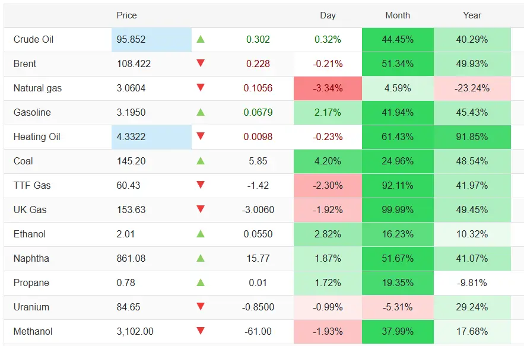524x346 pixels.
Task: Open the Heating Oil commodity link
Action: [37, 137]
